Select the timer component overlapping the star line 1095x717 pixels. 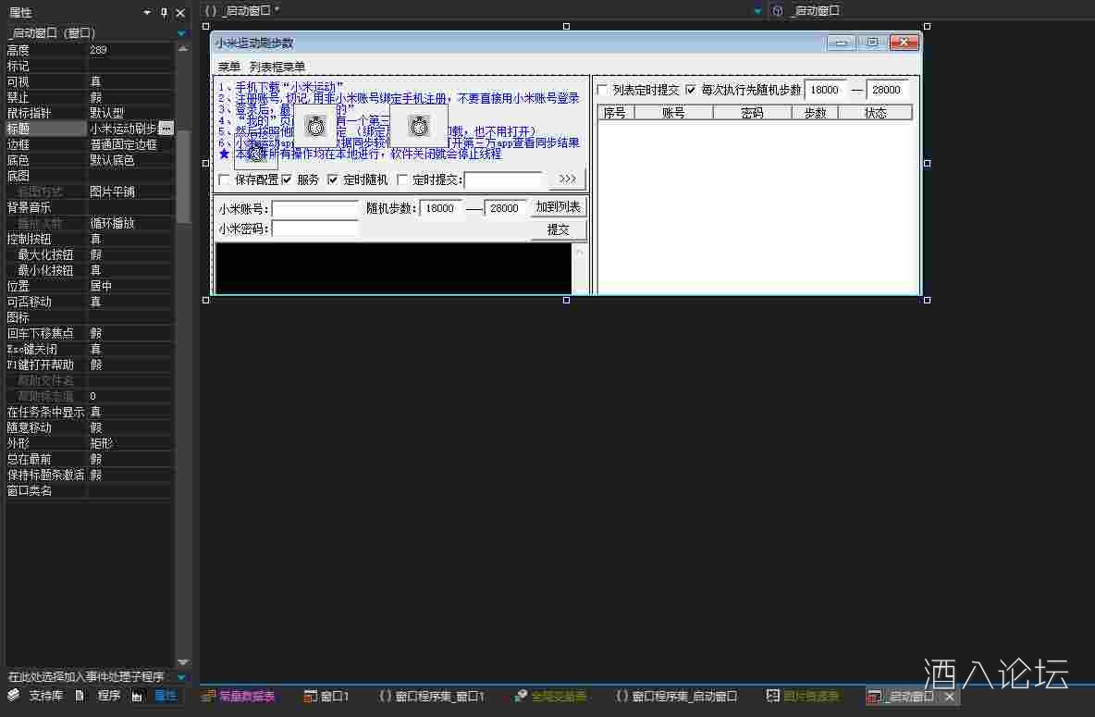click(255, 152)
